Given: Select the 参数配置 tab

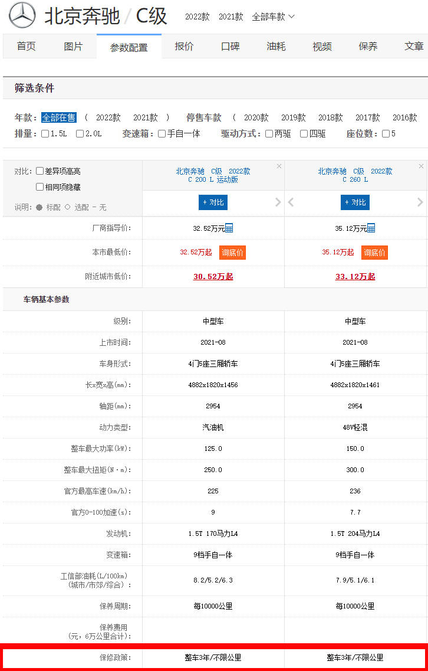Looking at the screenshot, I should [129, 47].
